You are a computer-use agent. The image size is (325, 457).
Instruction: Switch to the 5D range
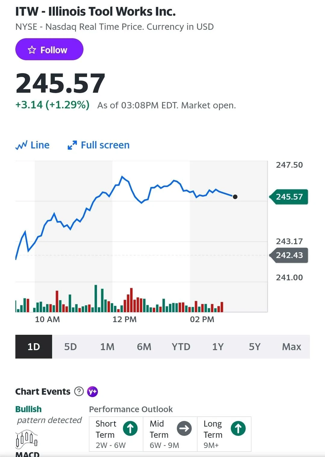click(x=70, y=347)
